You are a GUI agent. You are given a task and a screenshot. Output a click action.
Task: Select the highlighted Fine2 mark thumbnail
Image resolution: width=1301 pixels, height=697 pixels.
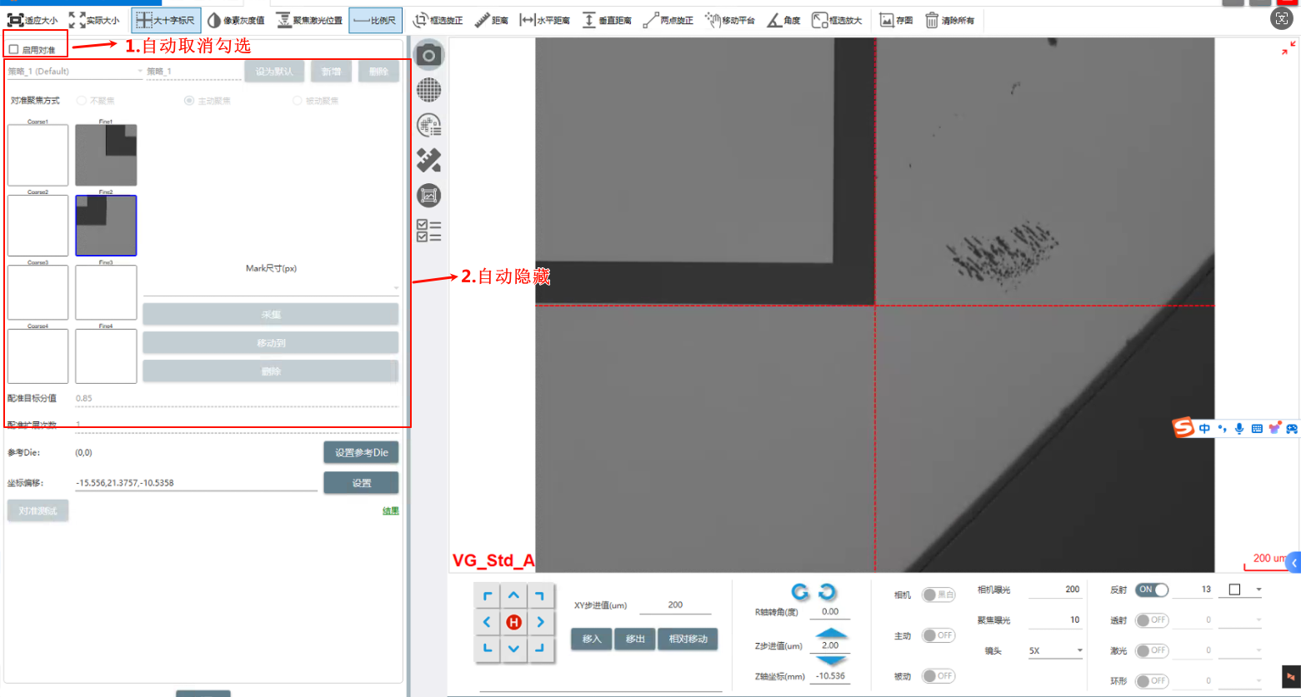106,226
